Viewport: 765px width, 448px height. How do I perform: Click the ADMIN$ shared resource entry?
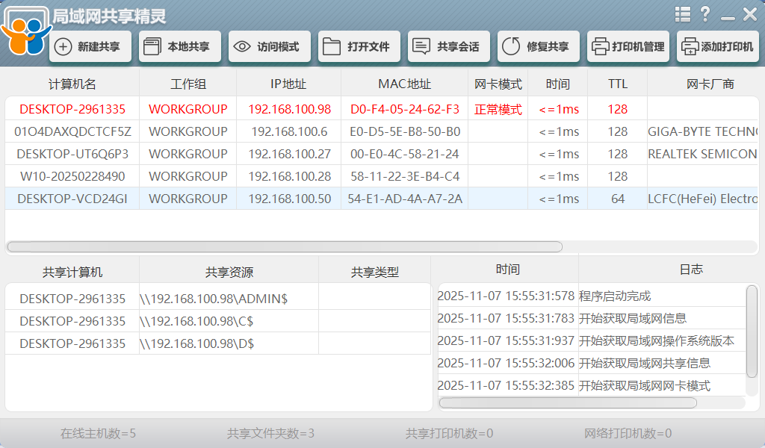point(206,297)
